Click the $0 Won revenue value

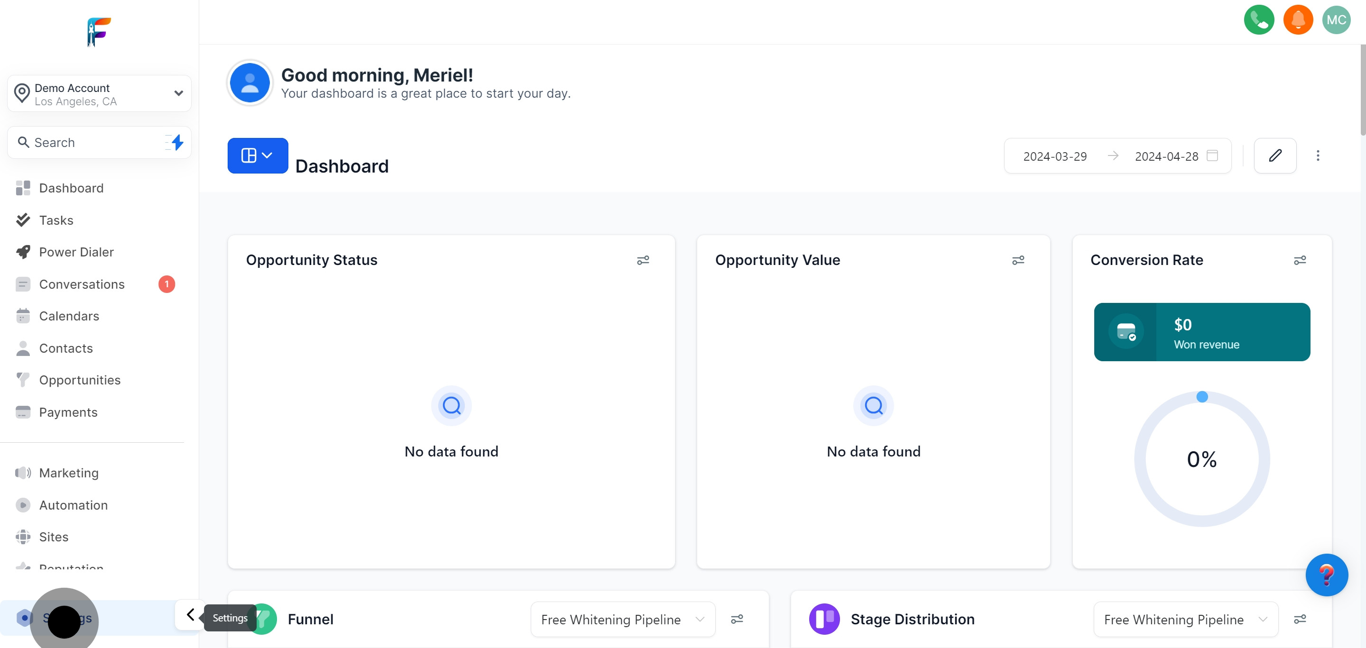click(x=1182, y=324)
